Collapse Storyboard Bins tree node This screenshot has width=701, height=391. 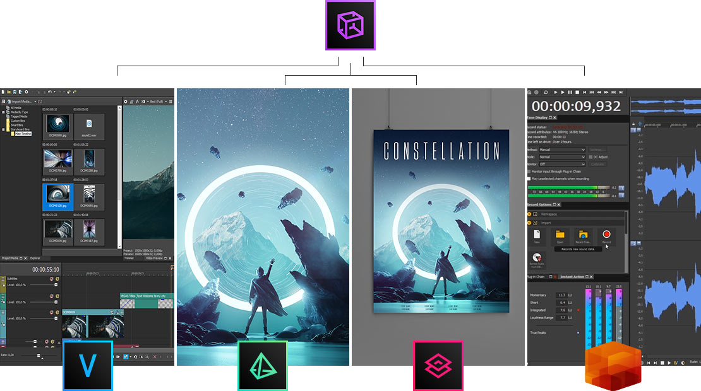4,129
